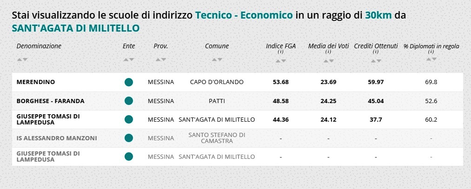The height and width of the screenshot is (189, 471).
Task: Click the green Ente circle for Merendino
Action: [x=129, y=82]
